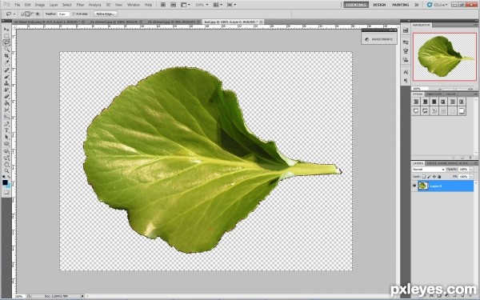Set selection mode to Subtract from selection

pyautogui.click(x=33, y=14)
